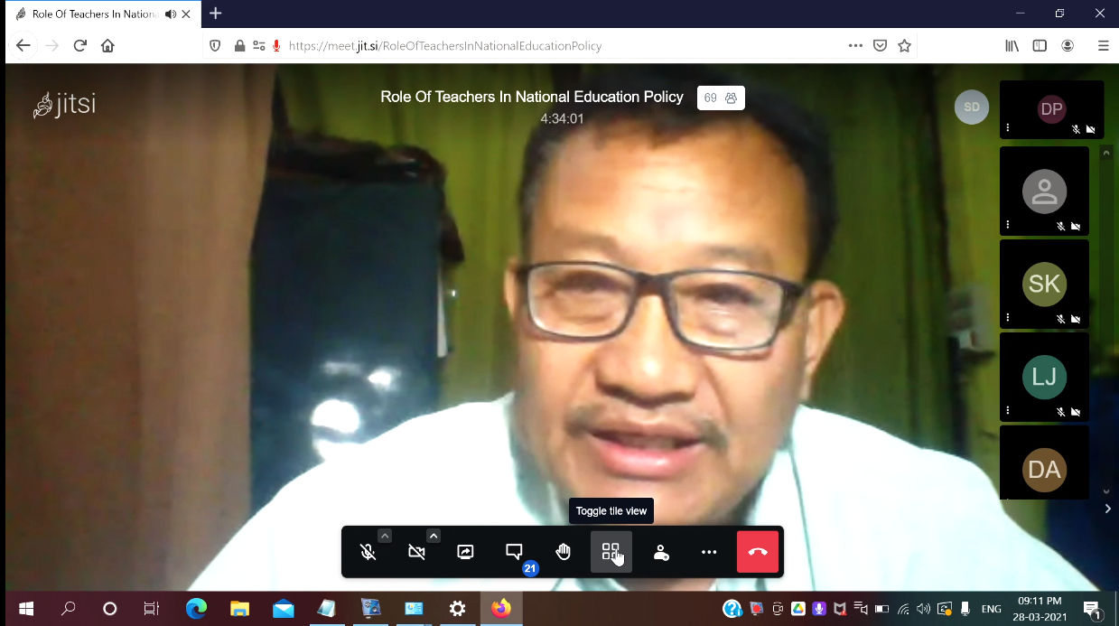The image size is (1119, 626).
Task: Toggle tile view layout
Action: [x=611, y=552]
